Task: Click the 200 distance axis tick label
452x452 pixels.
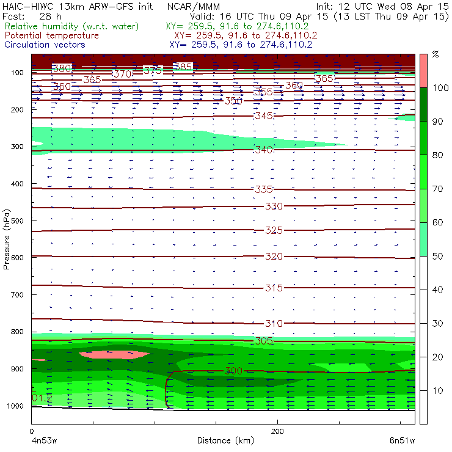Action: (x=277, y=431)
